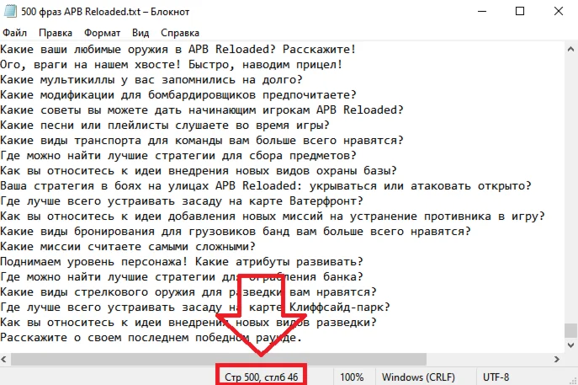Viewport: 578px width, 385px height.
Task: Click line 'бронирования для грузовиков банд'
Action: [x=236, y=231]
